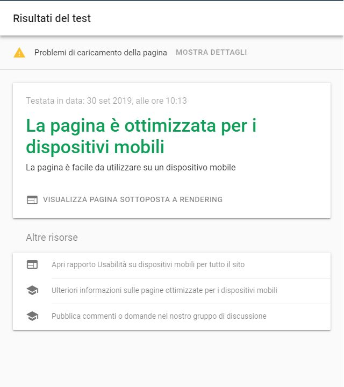Click blank header area right of title
344x387 pixels.
[217, 18]
